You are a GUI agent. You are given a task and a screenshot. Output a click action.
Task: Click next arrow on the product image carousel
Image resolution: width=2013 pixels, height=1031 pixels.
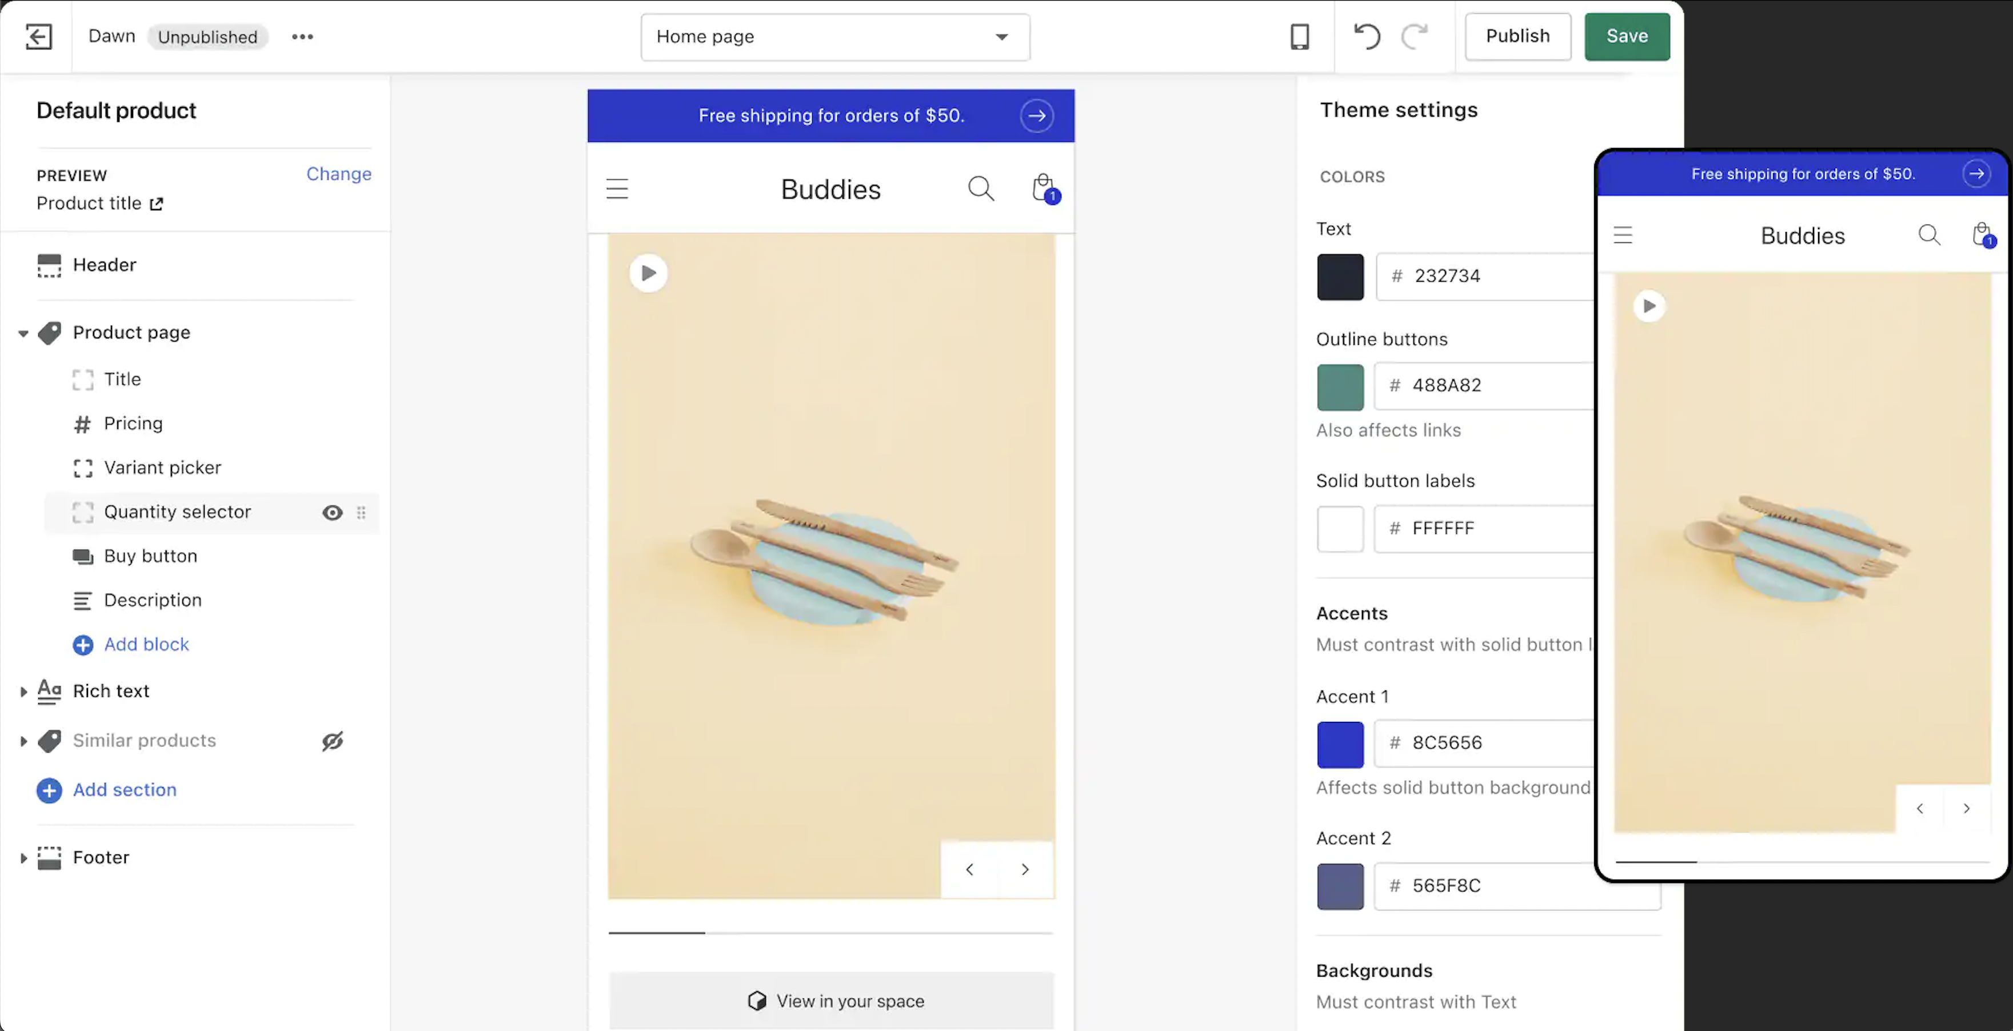[1024, 869]
